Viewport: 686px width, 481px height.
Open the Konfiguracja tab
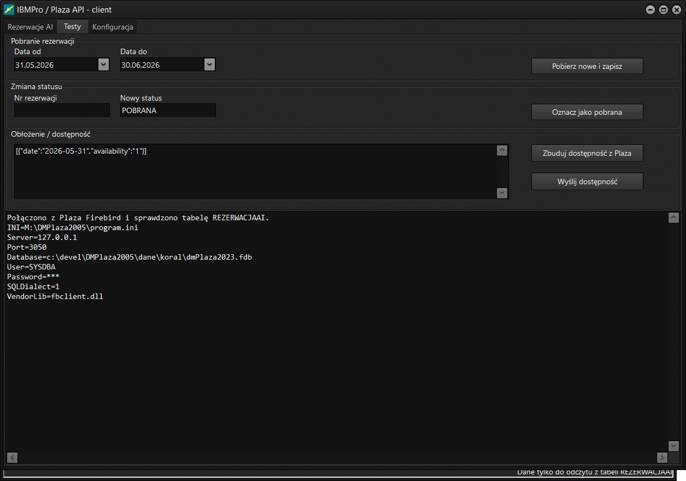(113, 27)
